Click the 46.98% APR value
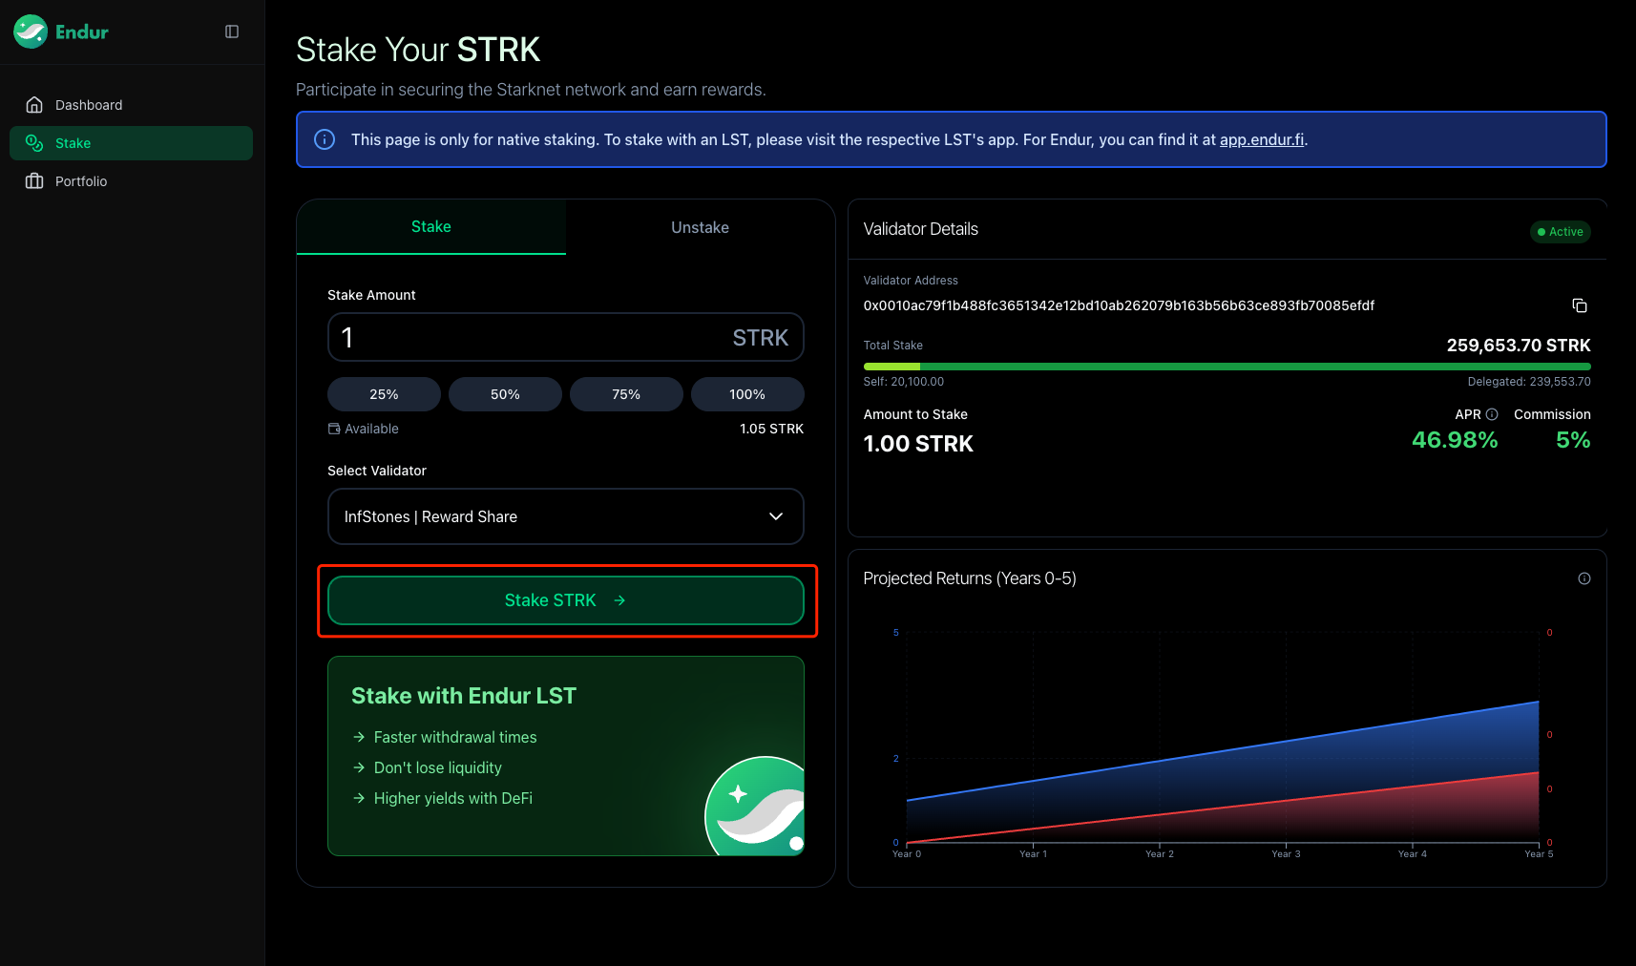Screen dimensions: 1636x966 click(x=1455, y=440)
